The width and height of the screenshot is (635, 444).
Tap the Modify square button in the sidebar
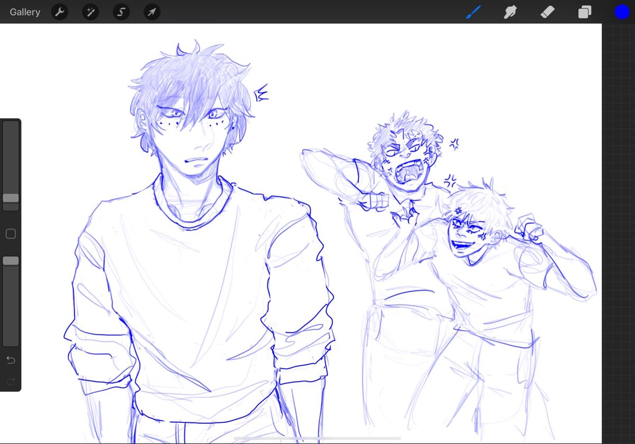[11, 234]
